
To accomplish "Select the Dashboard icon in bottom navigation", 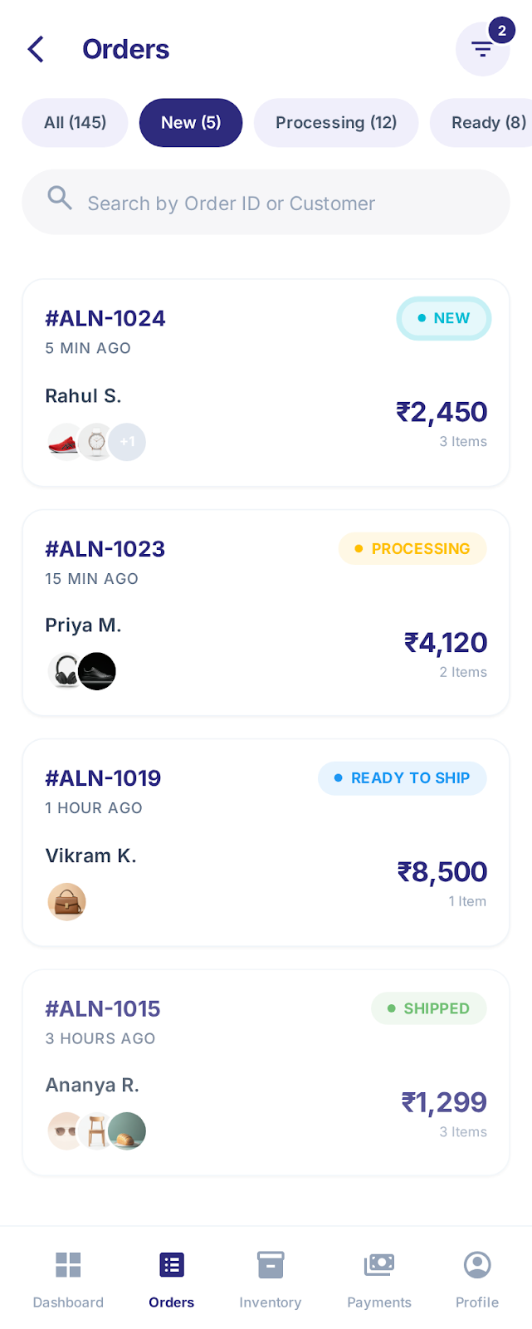I will tap(68, 1265).
